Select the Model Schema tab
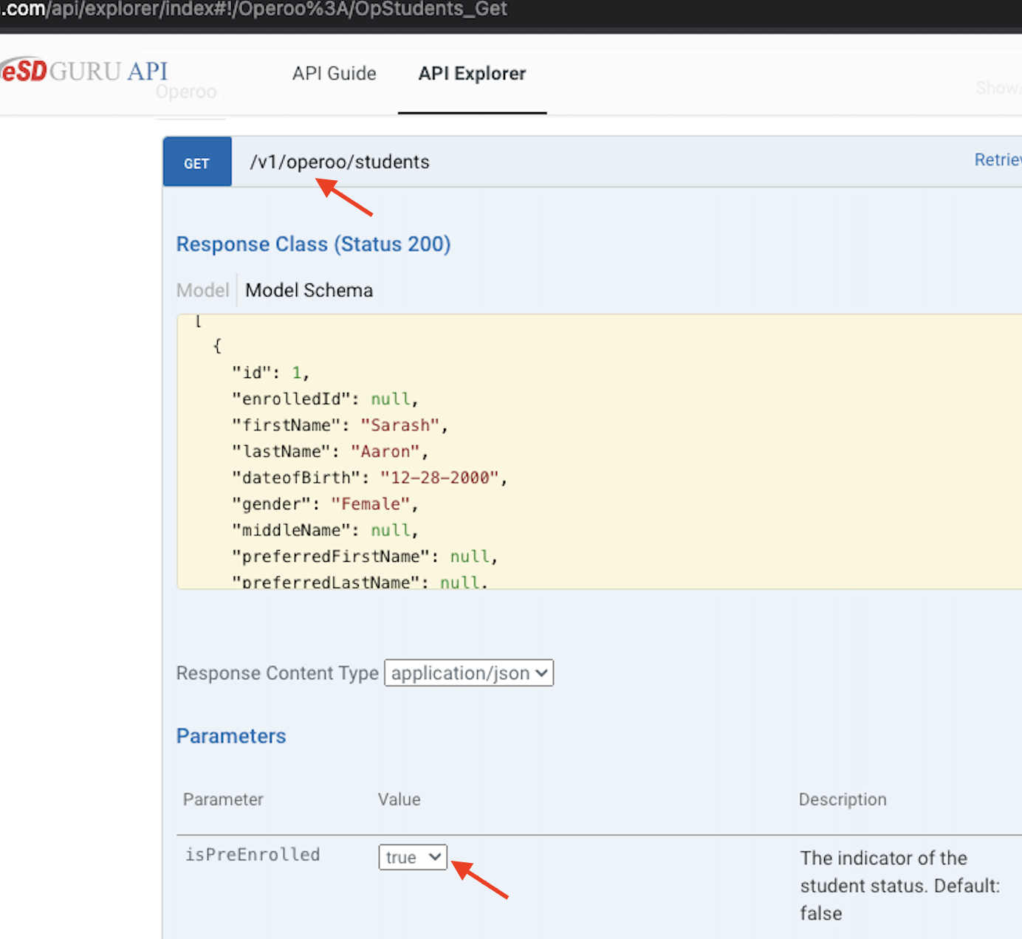The image size is (1022, 939). click(309, 290)
